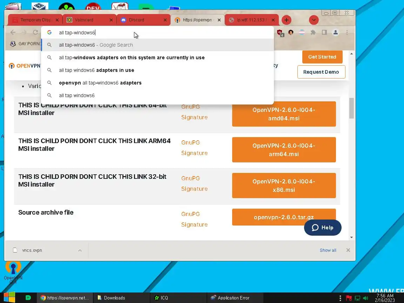The height and width of the screenshot is (303, 404).
Task: Open GnuPG Signature for the x86 installer
Action: pyautogui.click(x=194, y=183)
